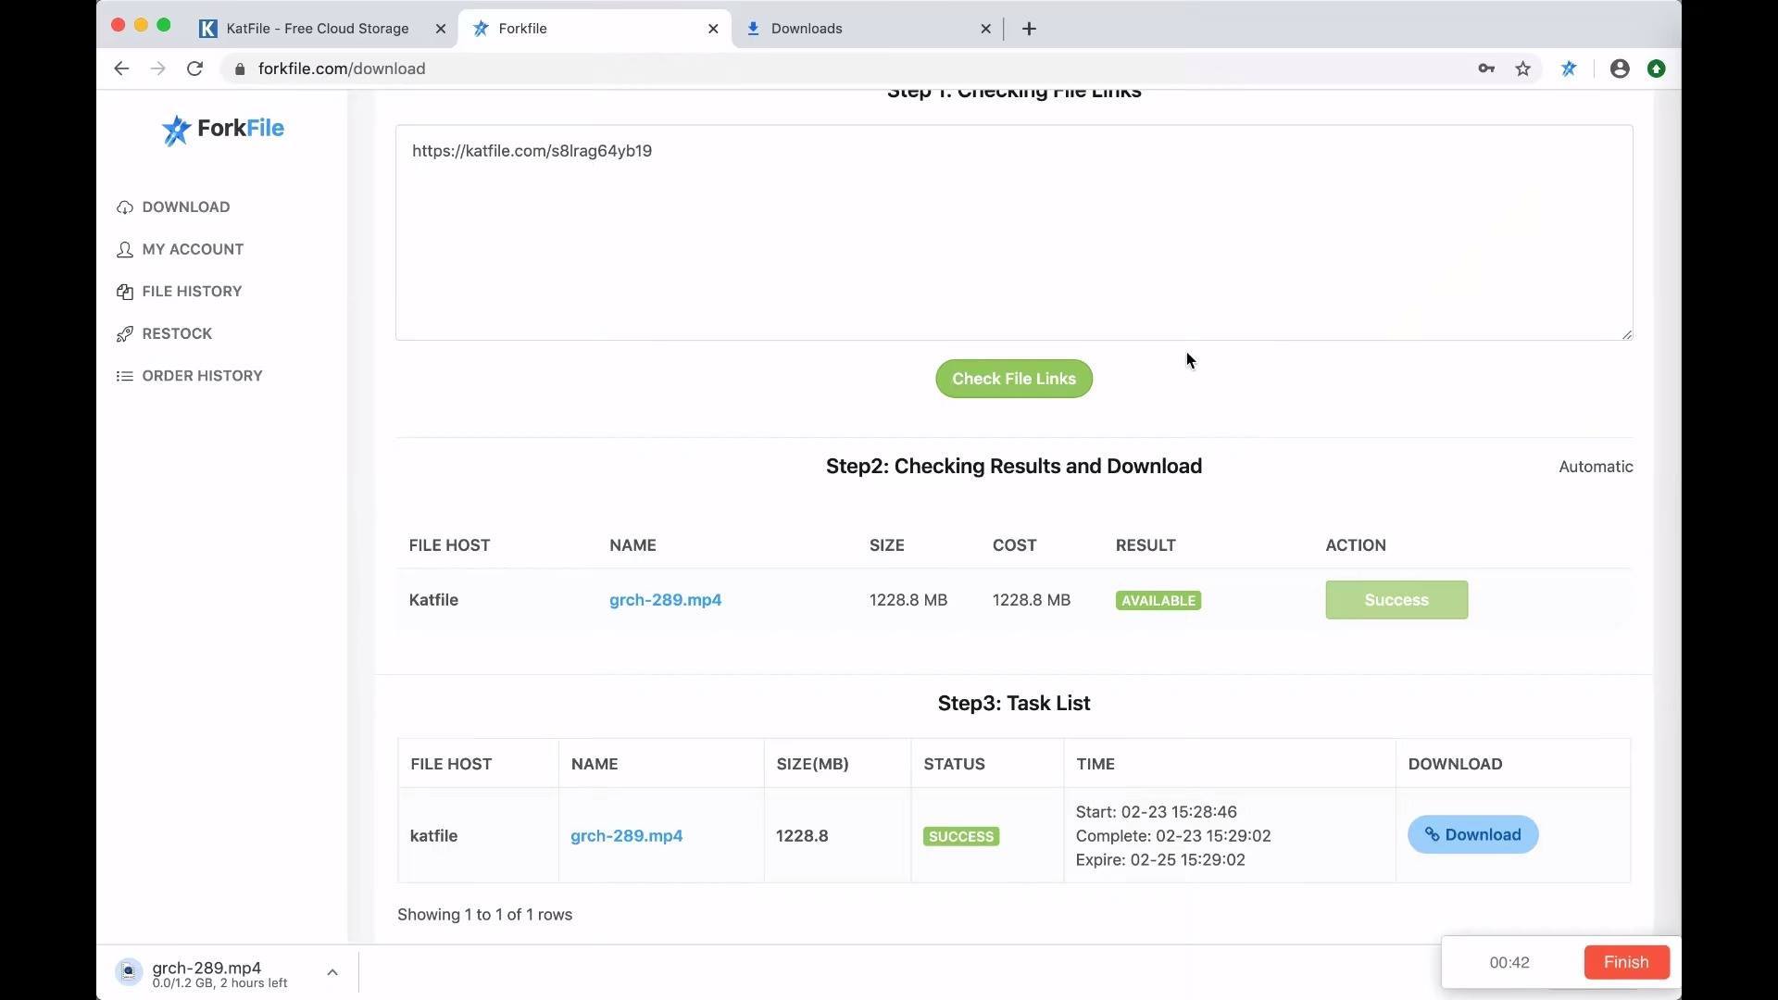
Task: Click the 00:42 timer display
Action: click(x=1509, y=963)
